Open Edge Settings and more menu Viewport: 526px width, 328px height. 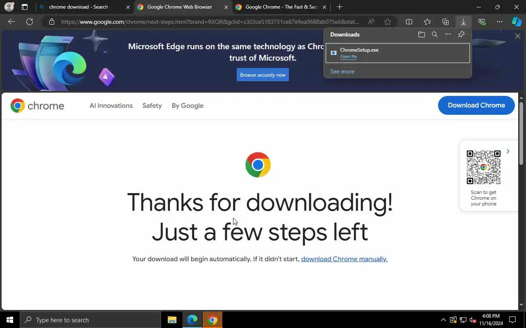(500, 22)
